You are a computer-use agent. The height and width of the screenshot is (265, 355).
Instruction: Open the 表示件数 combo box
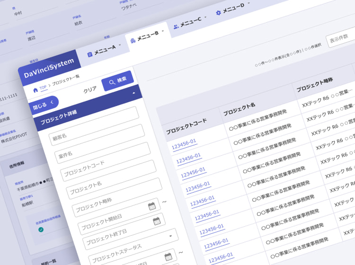coord(340,38)
